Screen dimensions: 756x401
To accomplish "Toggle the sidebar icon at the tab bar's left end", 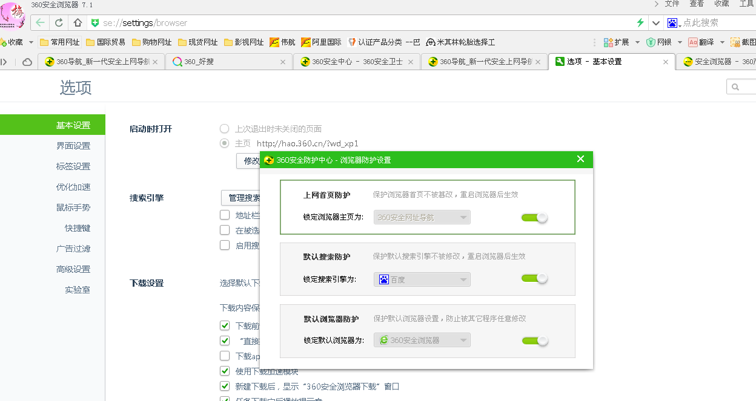I will coord(4,62).
